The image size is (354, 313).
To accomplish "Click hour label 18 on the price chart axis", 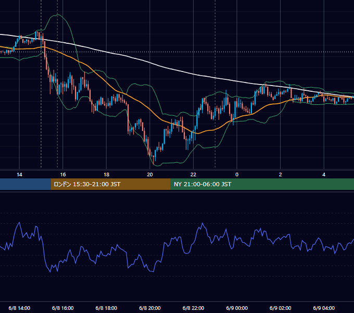I will click(106, 175).
